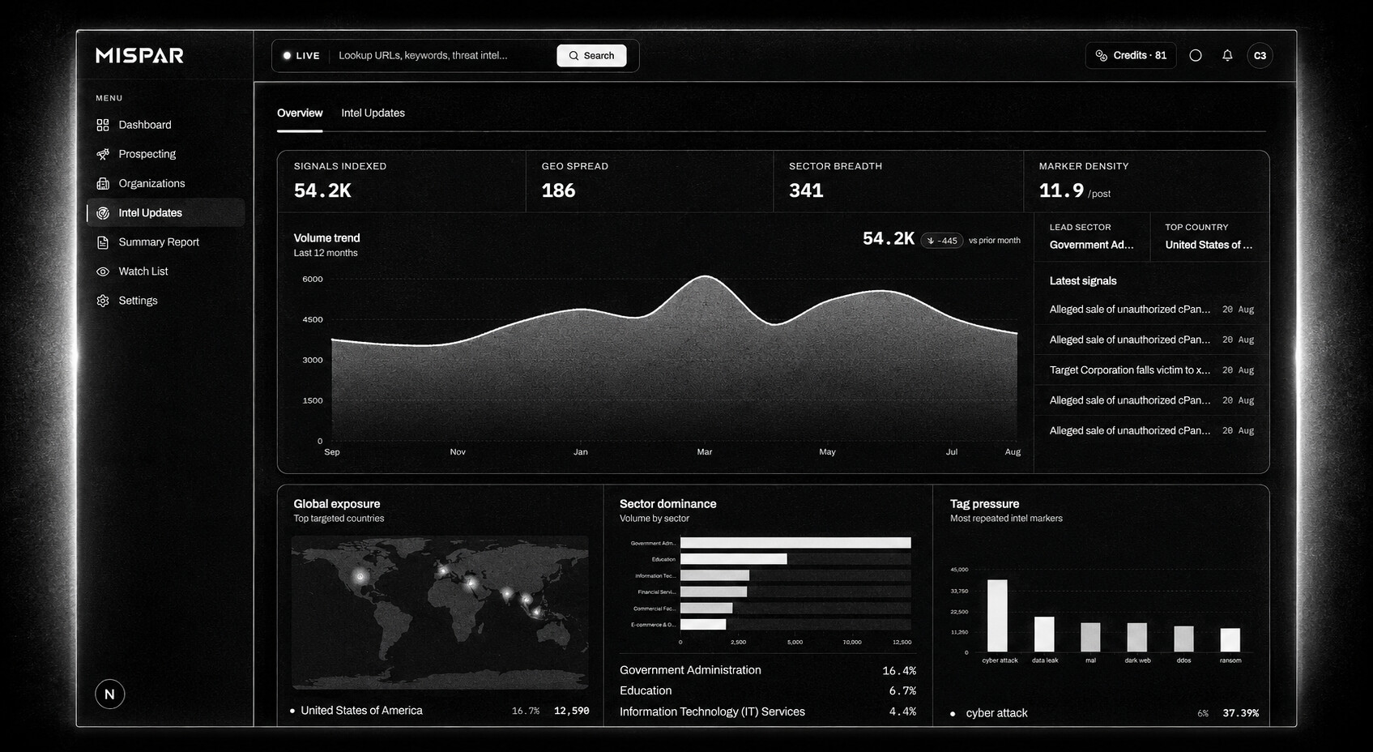Switch to the Intel Updates tab
The height and width of the screenshot is (752, 1373).
click(x=373, y=113)
